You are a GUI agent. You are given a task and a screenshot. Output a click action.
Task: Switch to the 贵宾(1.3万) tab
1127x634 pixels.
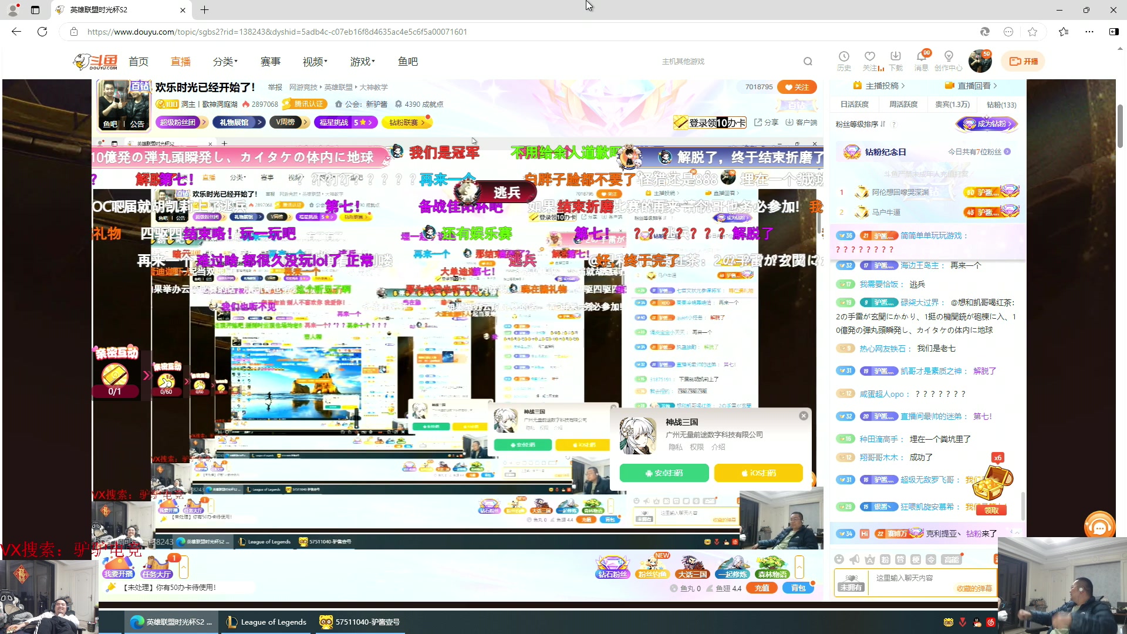point(952,104)
